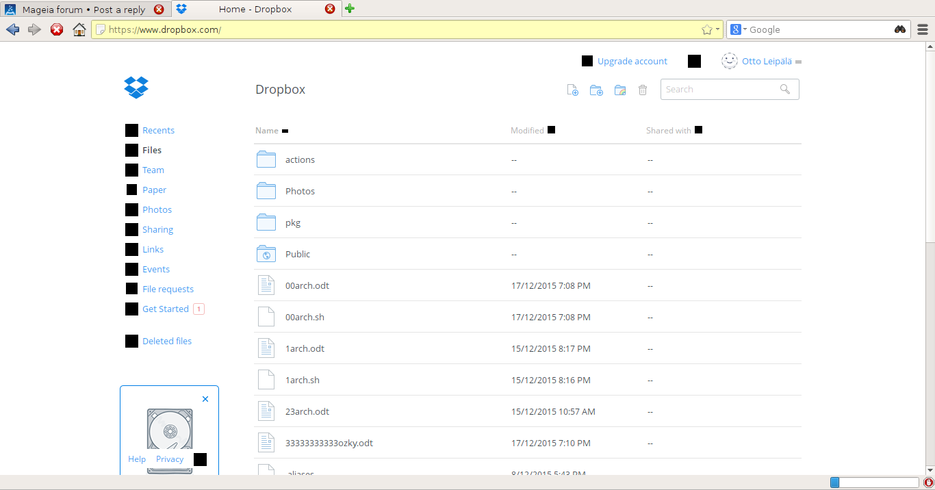Close the Home - Dropbox tab

(x=330, y=10)
